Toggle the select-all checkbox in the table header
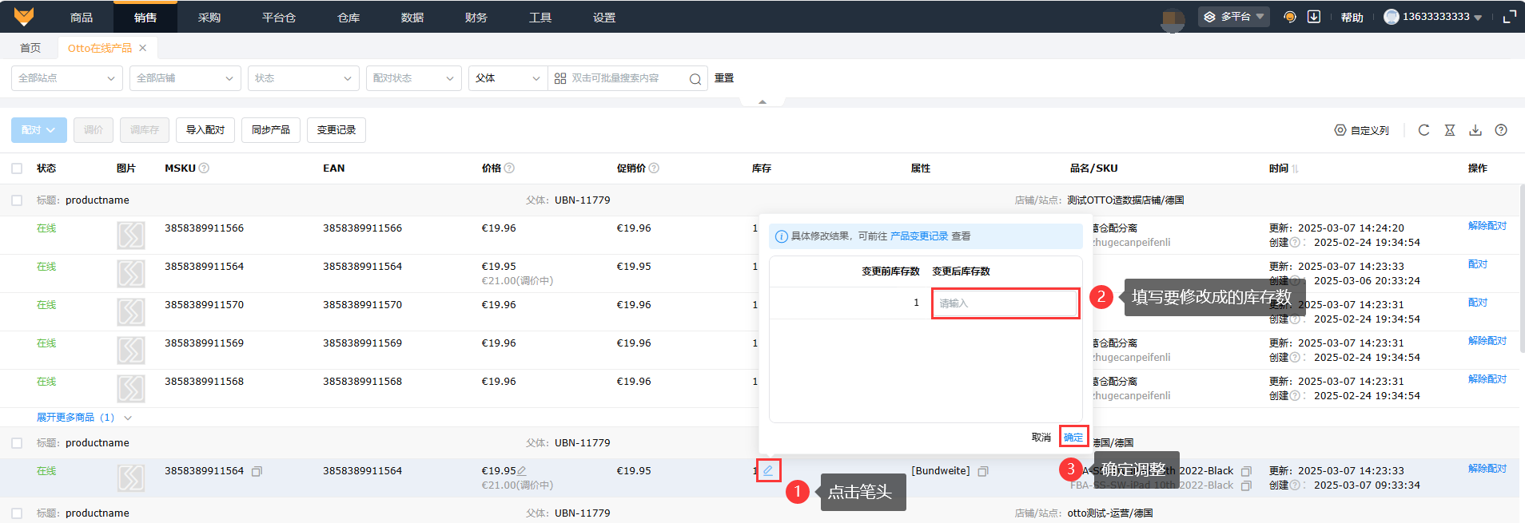The width and height of the screenshot is (1525, 523). (x=17, y=168)
